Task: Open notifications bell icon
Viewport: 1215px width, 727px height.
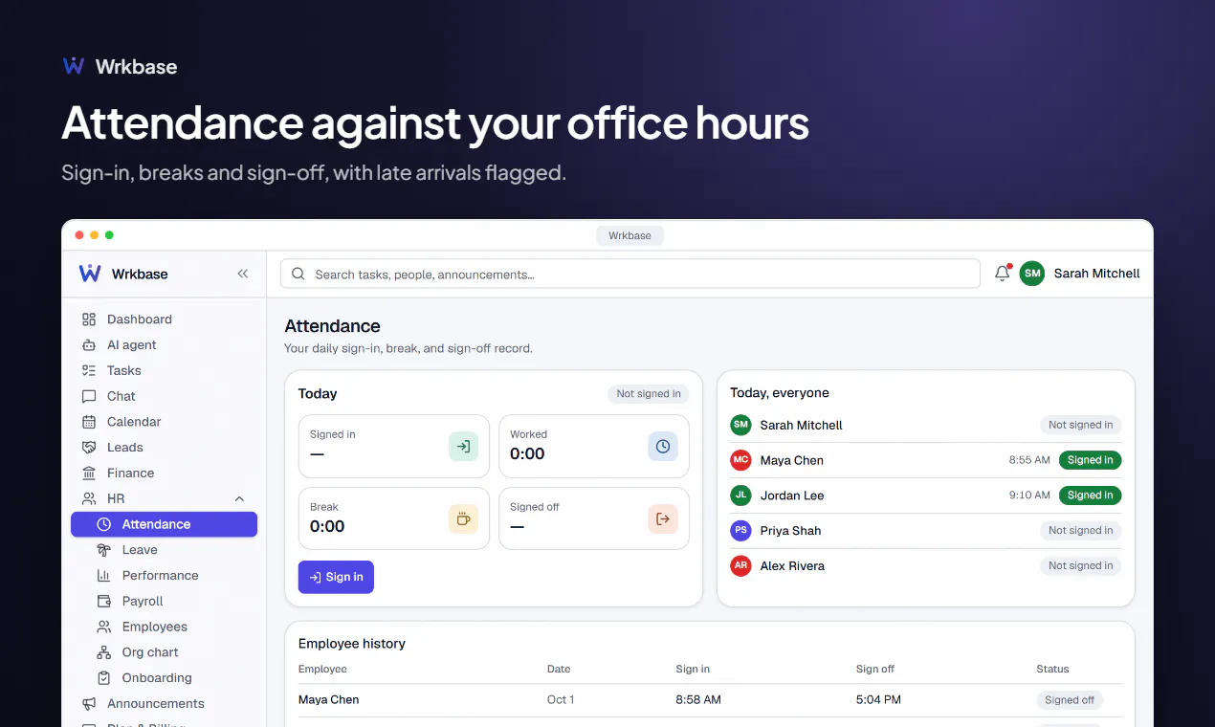Action: point(1003,274)
